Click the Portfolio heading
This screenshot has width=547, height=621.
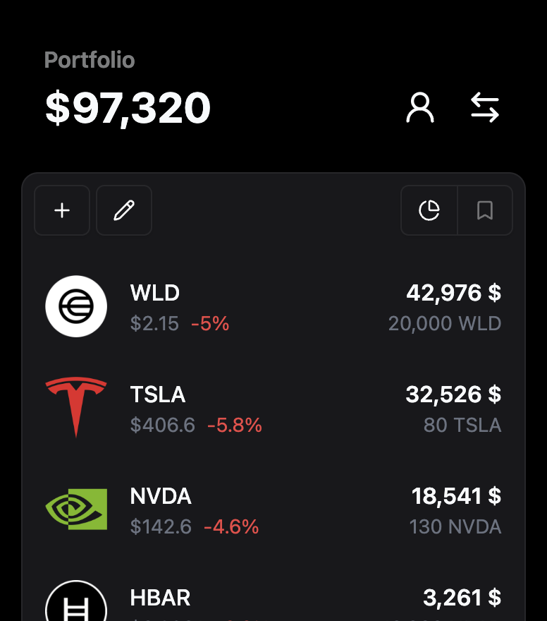(90, 60)
